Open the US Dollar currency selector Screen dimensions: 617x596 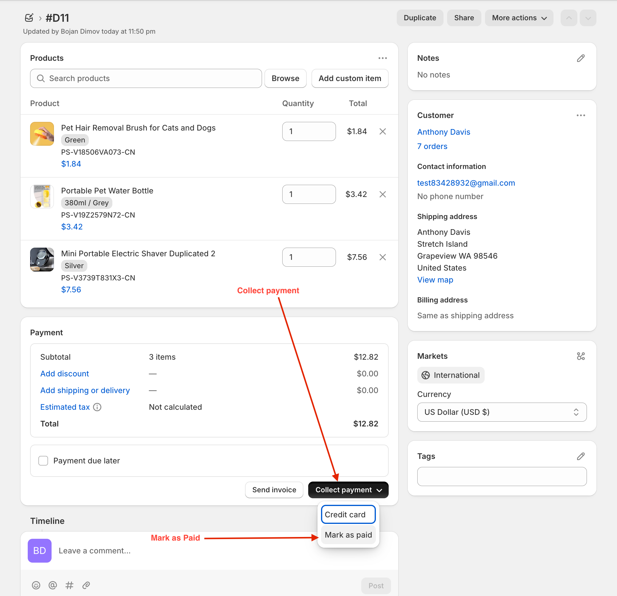[x=501, y=412]
